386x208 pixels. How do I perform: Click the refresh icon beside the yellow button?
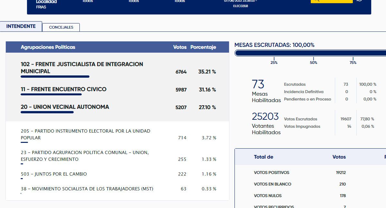click(359, 1)
